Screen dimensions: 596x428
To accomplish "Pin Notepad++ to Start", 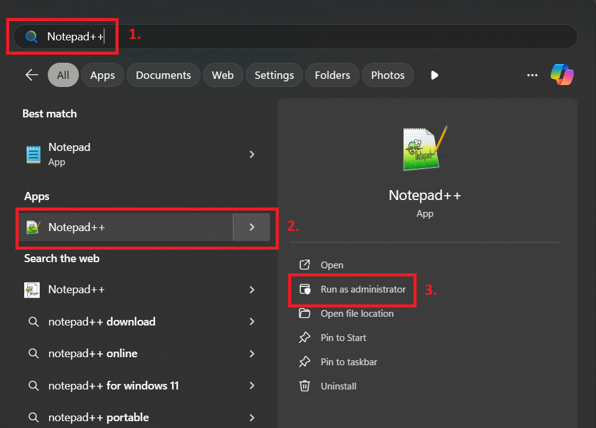I will 343,338.
